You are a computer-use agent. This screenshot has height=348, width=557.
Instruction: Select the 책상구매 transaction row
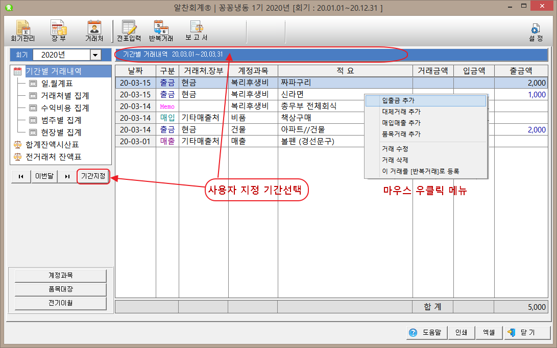(331, 118)
